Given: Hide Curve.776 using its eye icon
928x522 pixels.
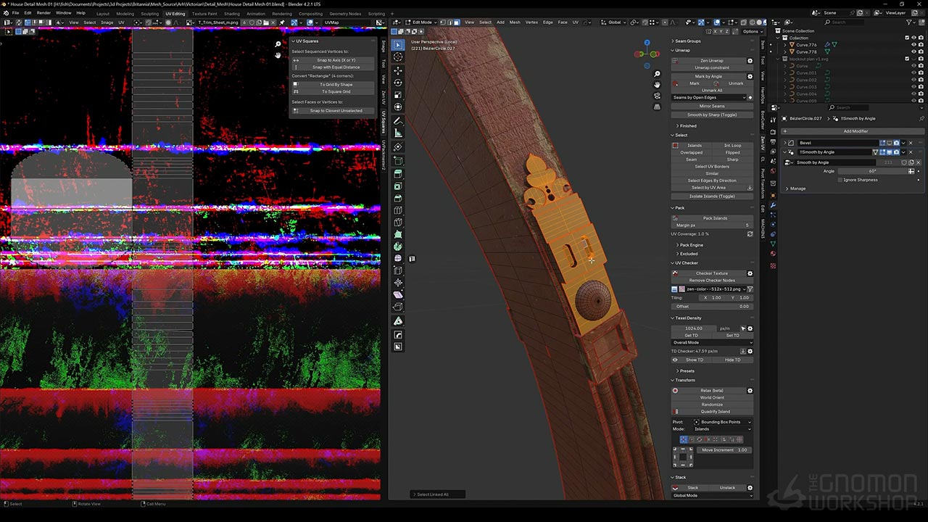Looking at the screenshot, I should (x=913, y=45).
